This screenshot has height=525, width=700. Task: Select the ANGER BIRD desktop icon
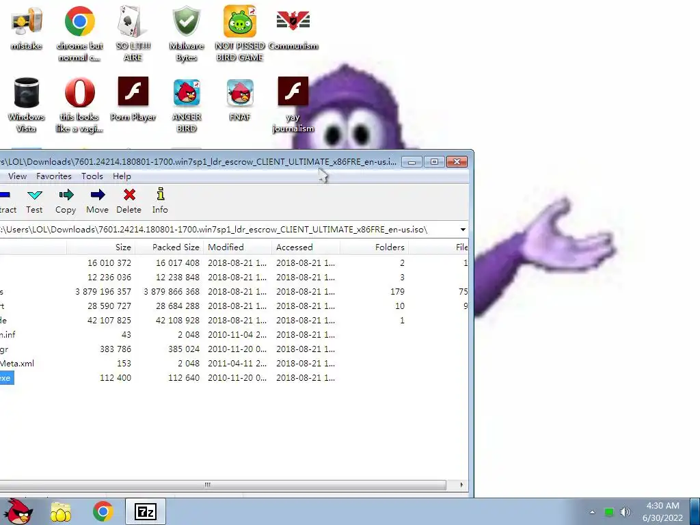pos(187,105)
